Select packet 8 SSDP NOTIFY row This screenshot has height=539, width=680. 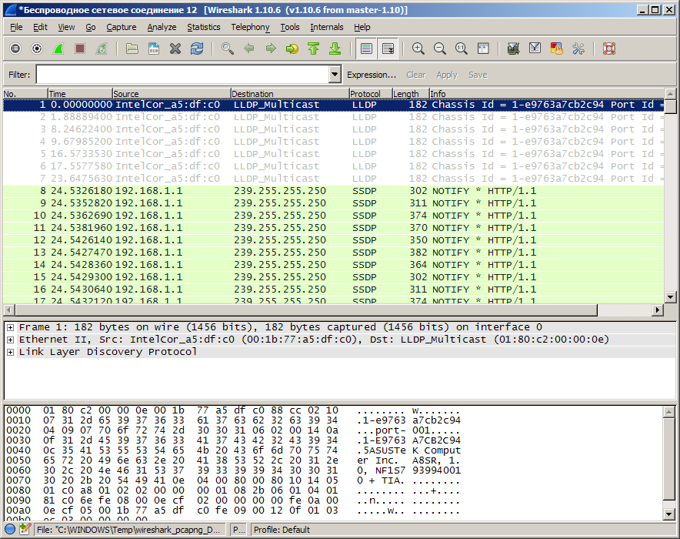pos(334,191)
